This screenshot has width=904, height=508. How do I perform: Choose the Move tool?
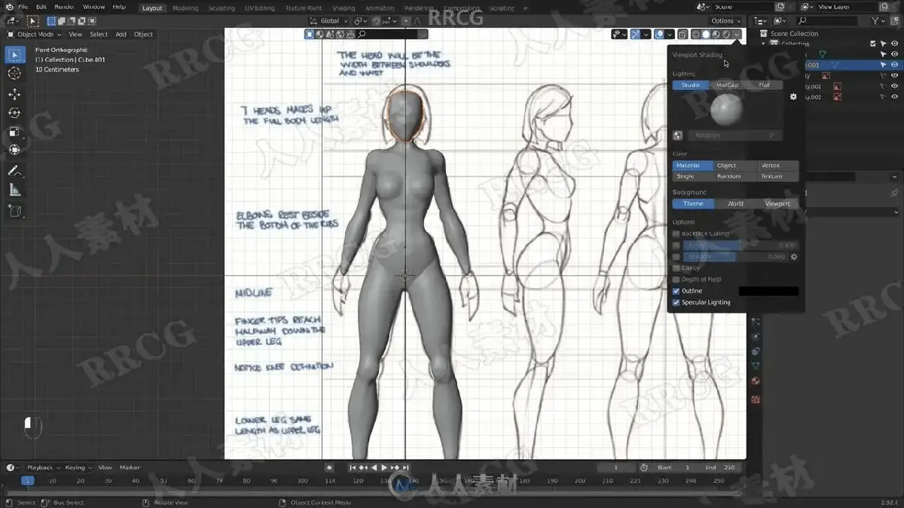[x=14, y=94]
